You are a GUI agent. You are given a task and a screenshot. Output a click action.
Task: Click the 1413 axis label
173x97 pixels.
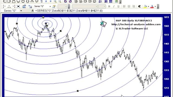click(167, 53)
